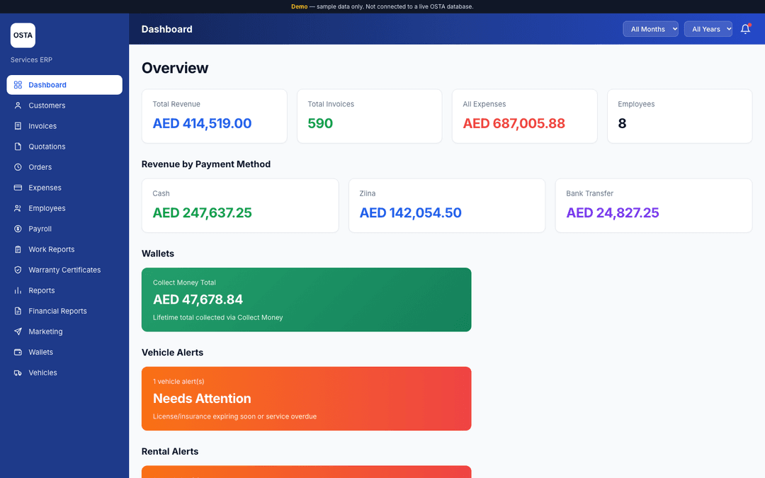Click the Rental Alerts heading
Screen dimensions: 765x478
coord(170,451)
